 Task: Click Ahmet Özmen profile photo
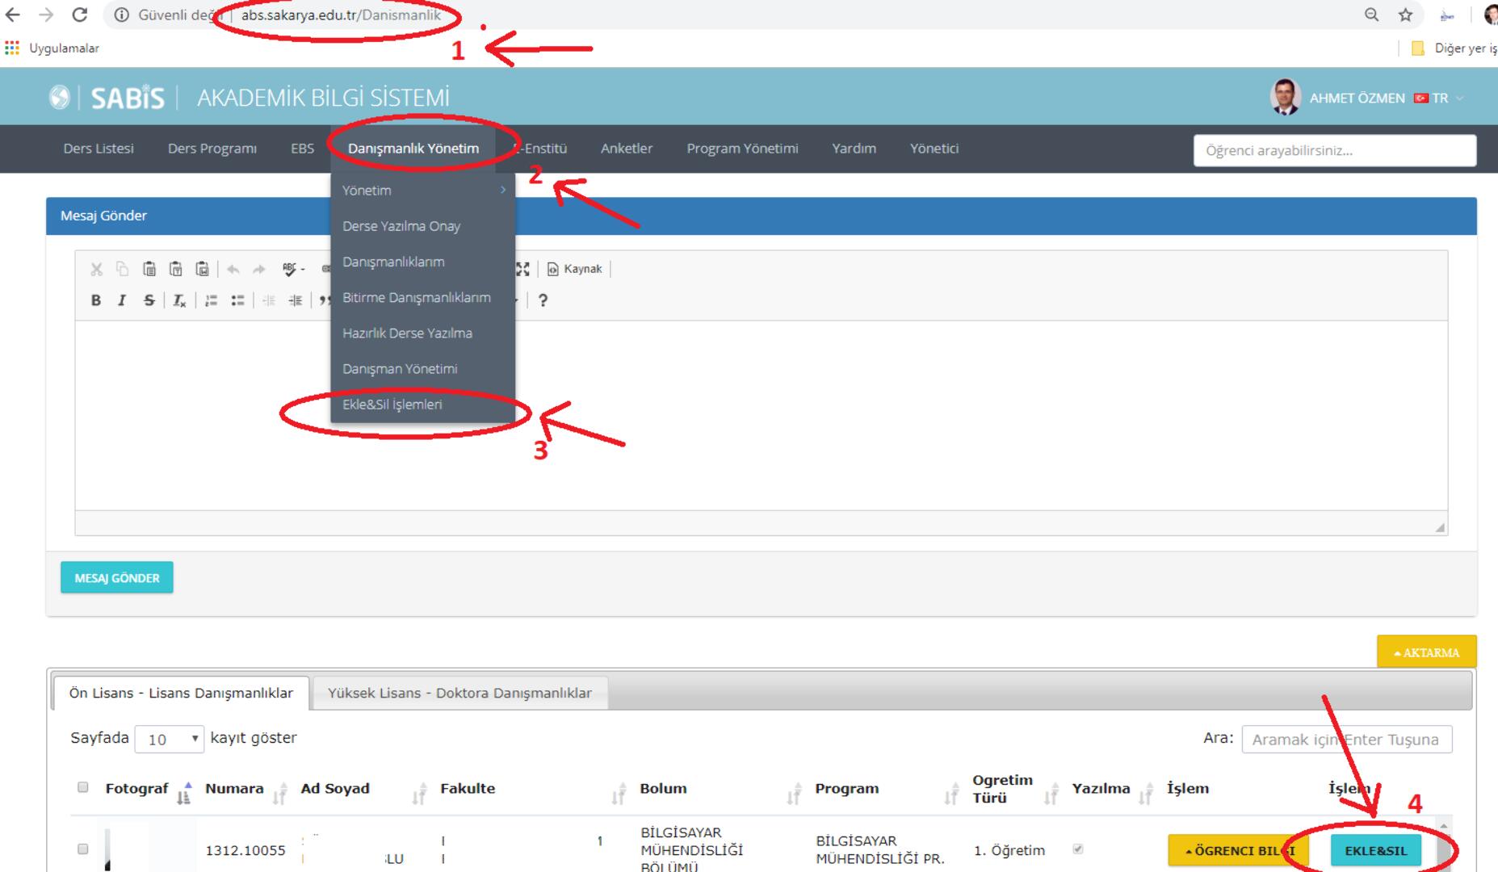pos(1285,97)
